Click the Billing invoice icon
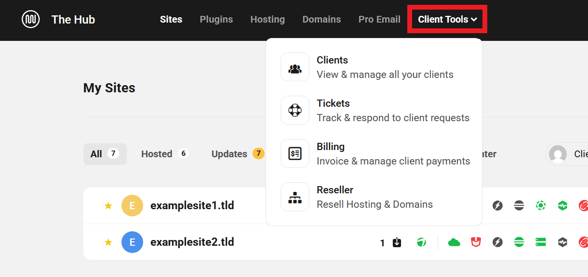The image size is (588, 277). pos(295,153)
